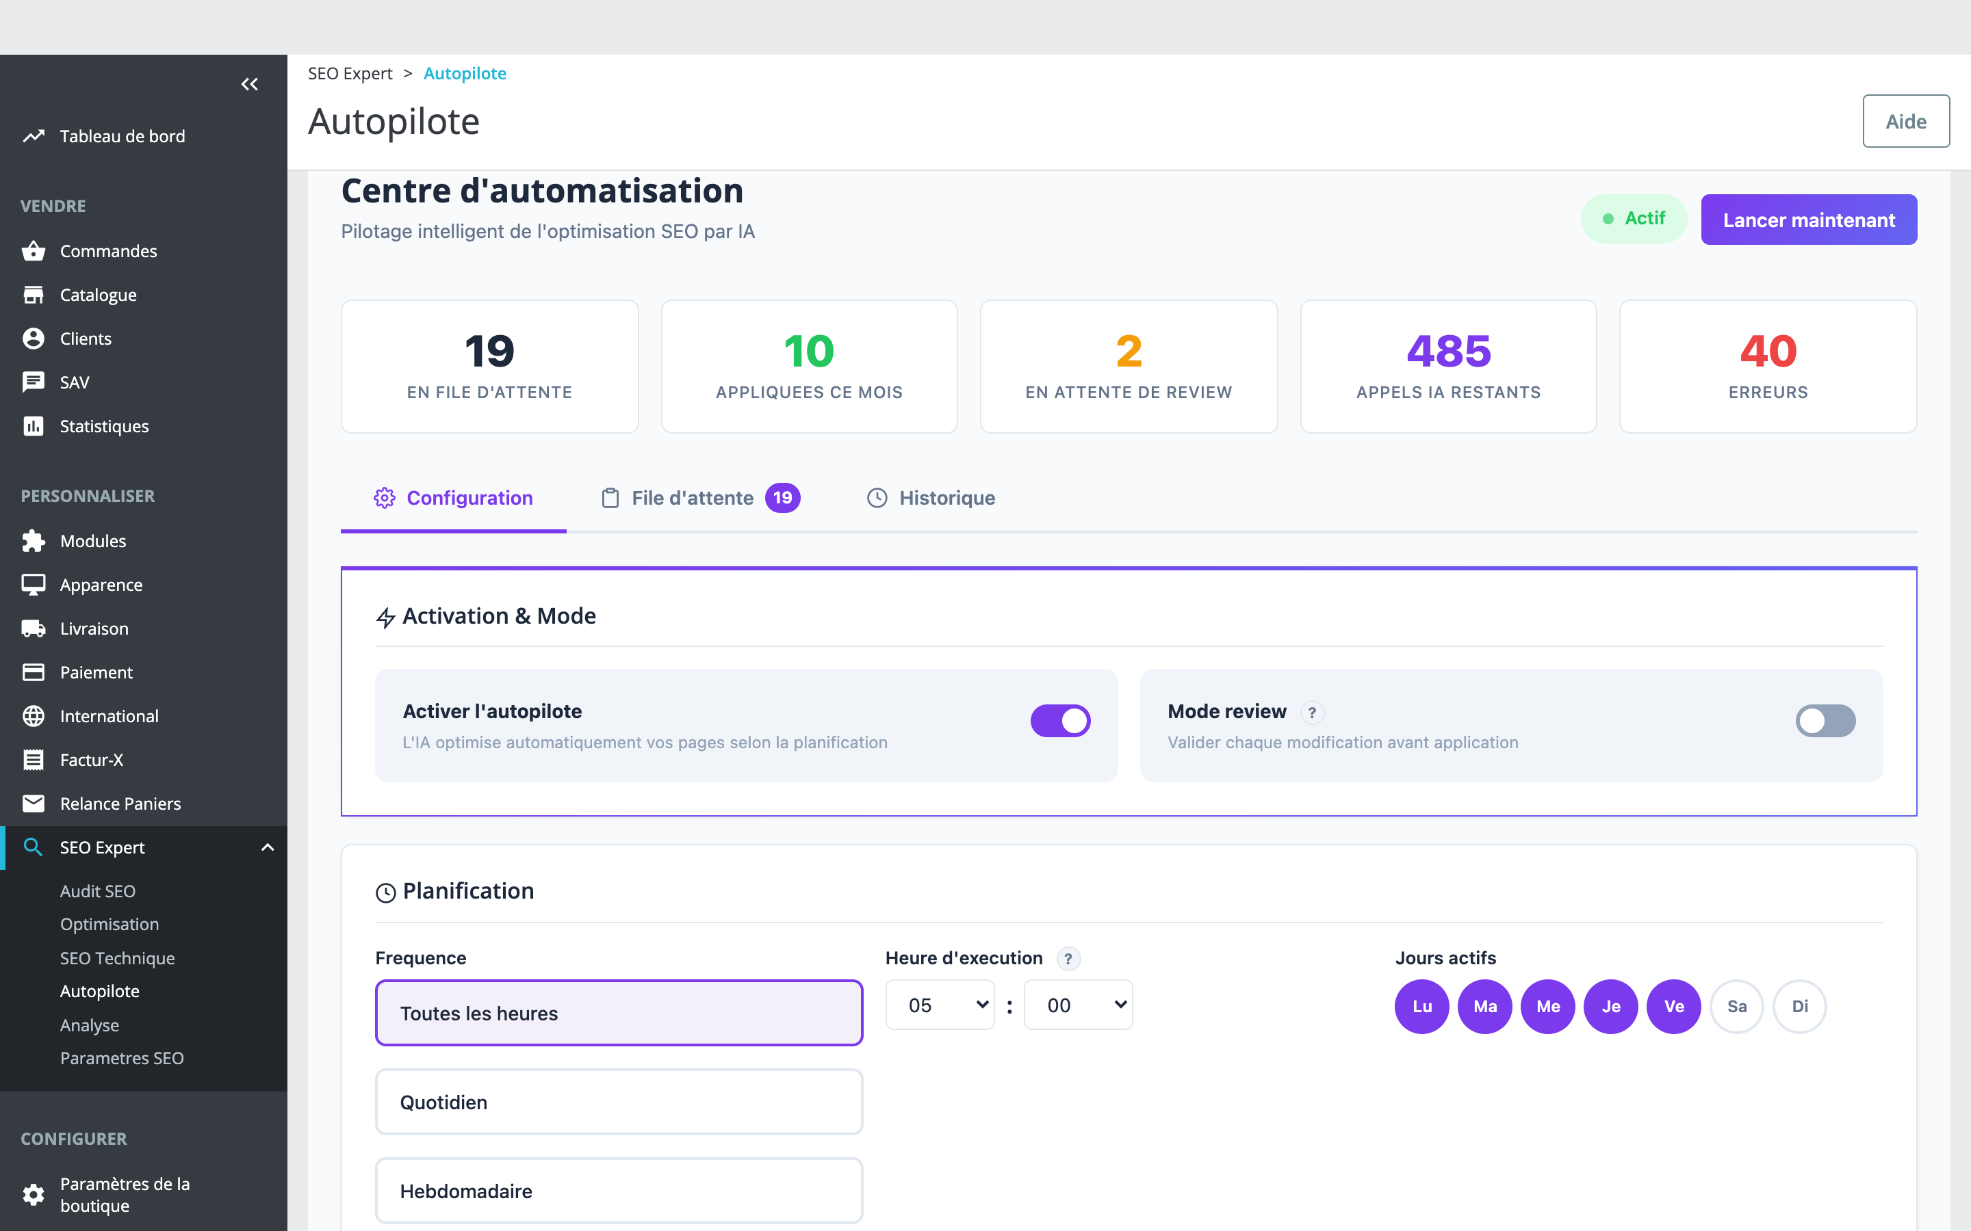Click the Catalogue store icon

coord(34,295)
